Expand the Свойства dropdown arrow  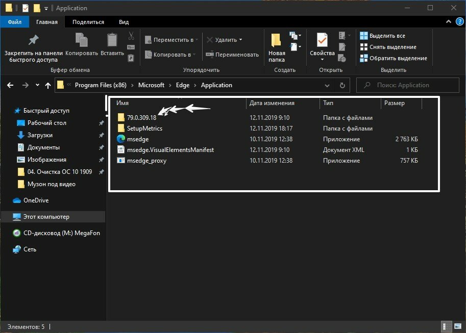point(322,60)
